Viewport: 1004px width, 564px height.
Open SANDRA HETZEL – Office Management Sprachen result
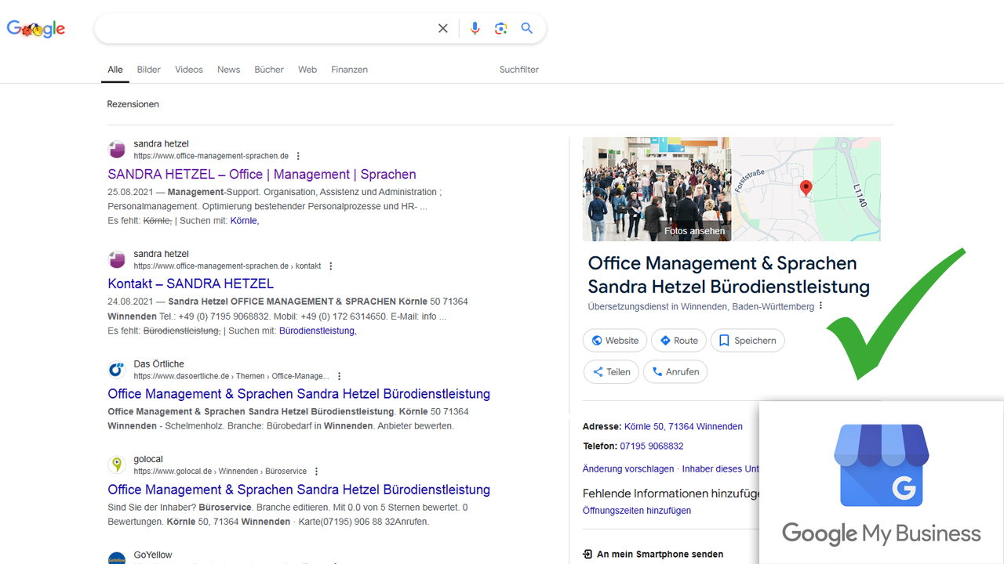click(262, 174)
